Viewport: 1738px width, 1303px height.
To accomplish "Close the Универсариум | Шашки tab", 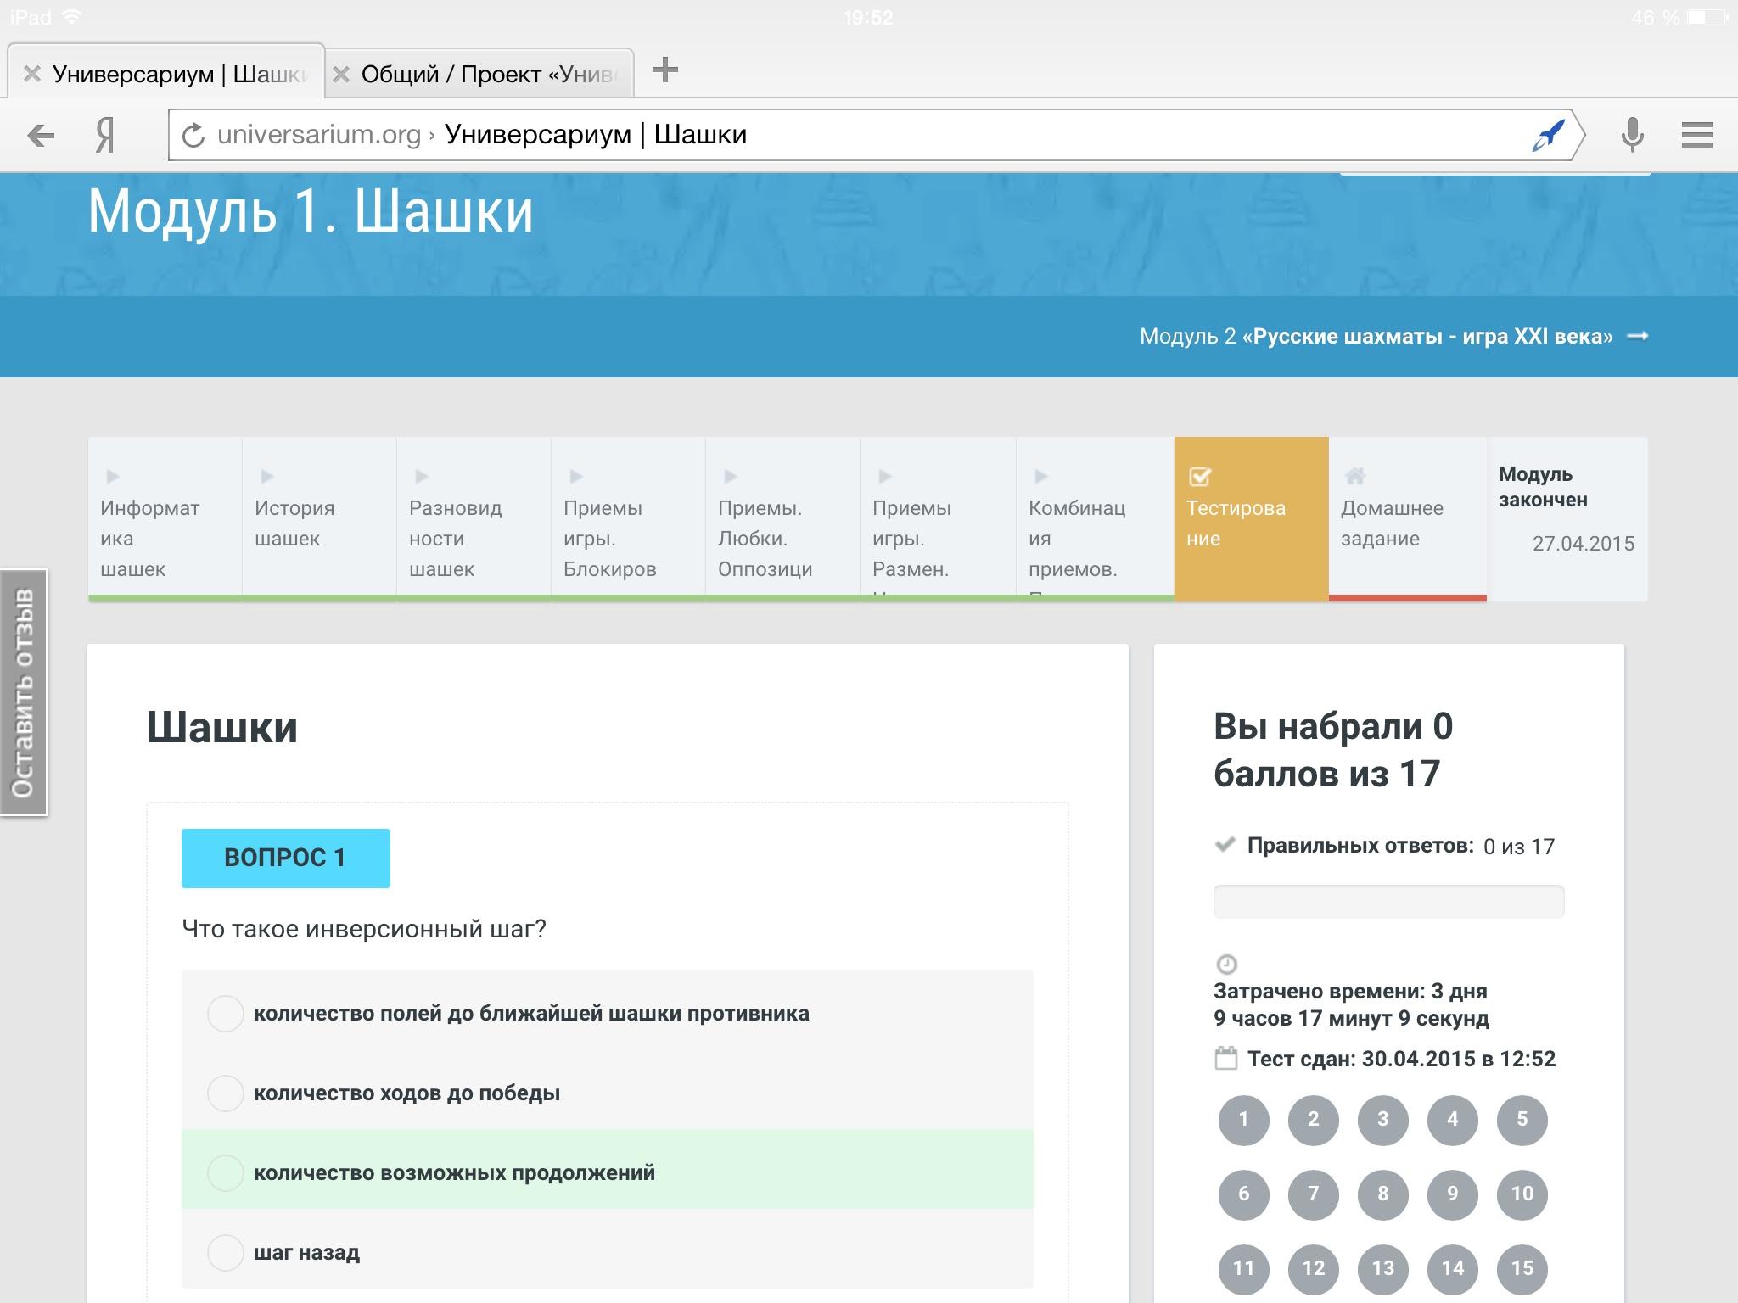I will tap(31, 74).
